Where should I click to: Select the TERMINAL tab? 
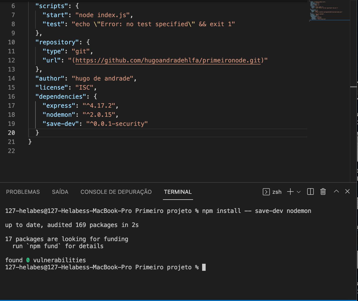point(178,192)
